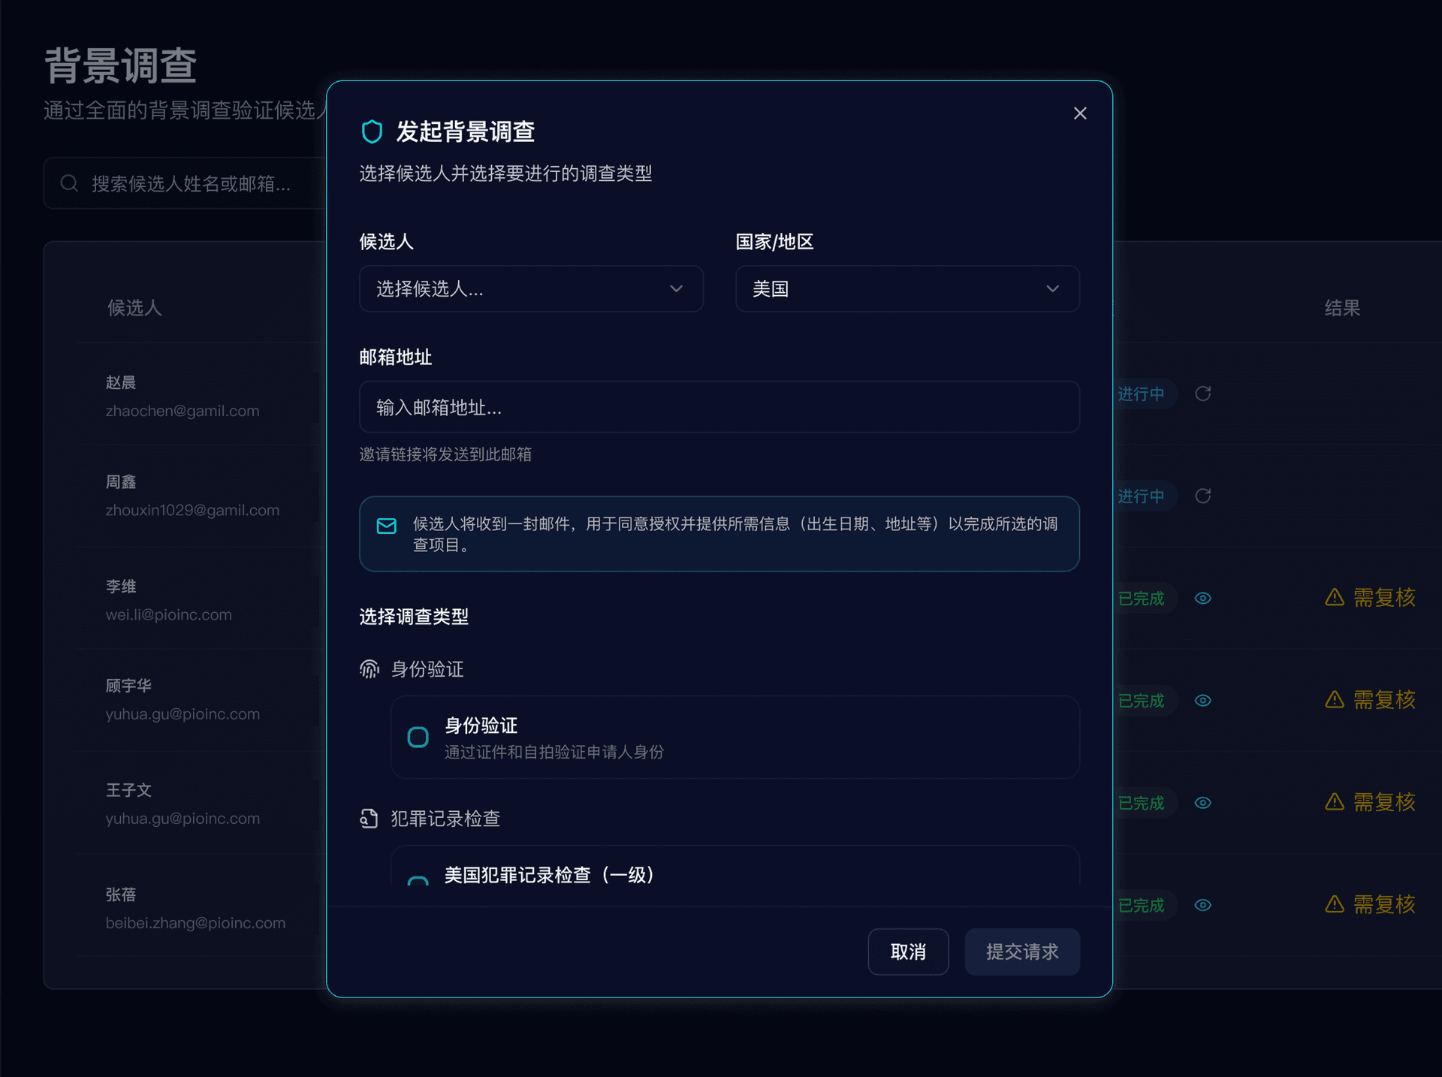Click the 取消 cancel button
This screenshot has height=1077, width=1442.
click(908, 952)
